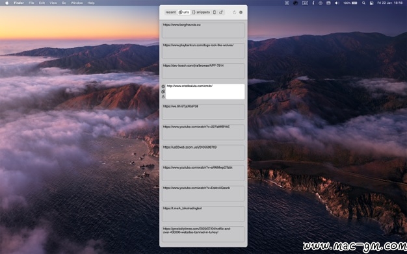Image resolution: width=407 pixels, height=254 pixels.
Task: Open the snippets tab
Action: click(x=201, y=12)
